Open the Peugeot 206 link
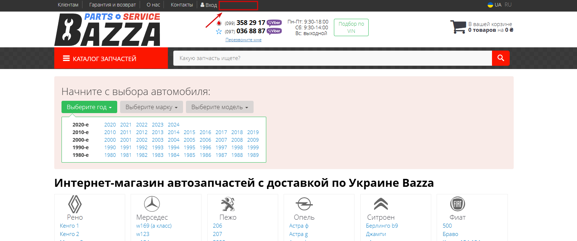The width and height of the screenshot is (577, 241). tap(217, 226)
